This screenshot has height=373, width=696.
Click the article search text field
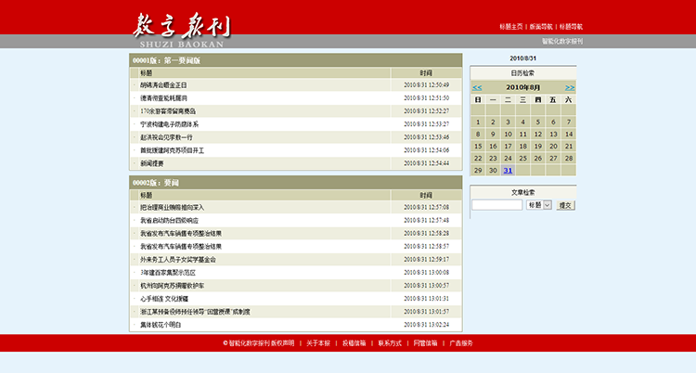(x=496, y=205)
